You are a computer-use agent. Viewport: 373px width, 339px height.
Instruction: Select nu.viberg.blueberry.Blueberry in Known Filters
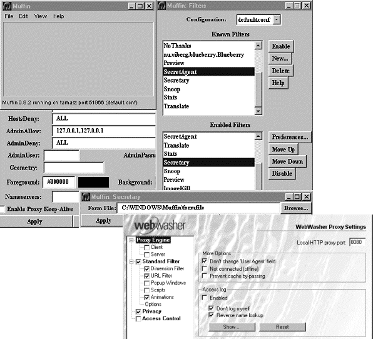click(209, 54)
